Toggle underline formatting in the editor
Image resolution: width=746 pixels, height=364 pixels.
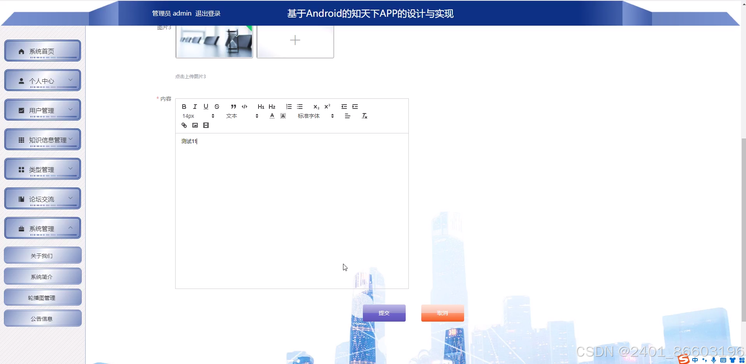(206, 107)
